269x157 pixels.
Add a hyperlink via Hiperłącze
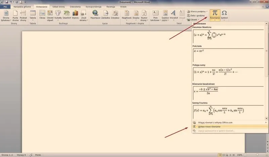(x=95, y=14)
